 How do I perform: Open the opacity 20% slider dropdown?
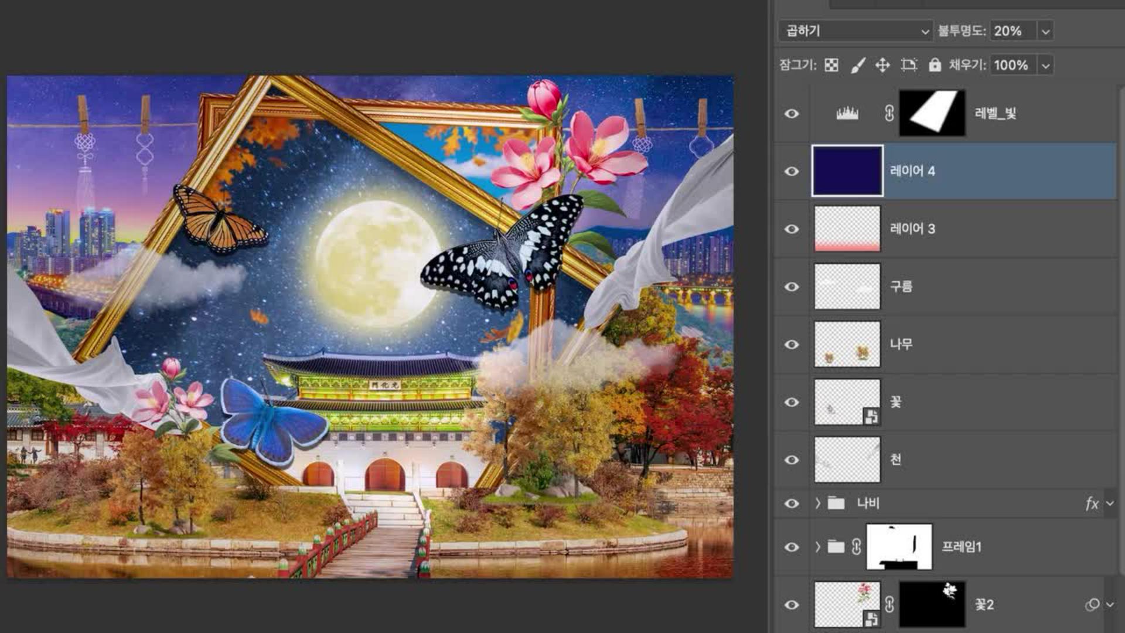tap(1045, 31)
